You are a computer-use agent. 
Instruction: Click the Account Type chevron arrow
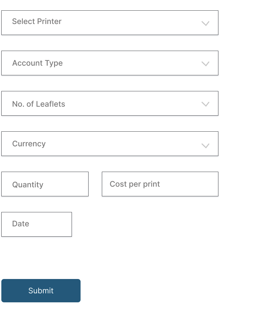(x=205, y=64)
